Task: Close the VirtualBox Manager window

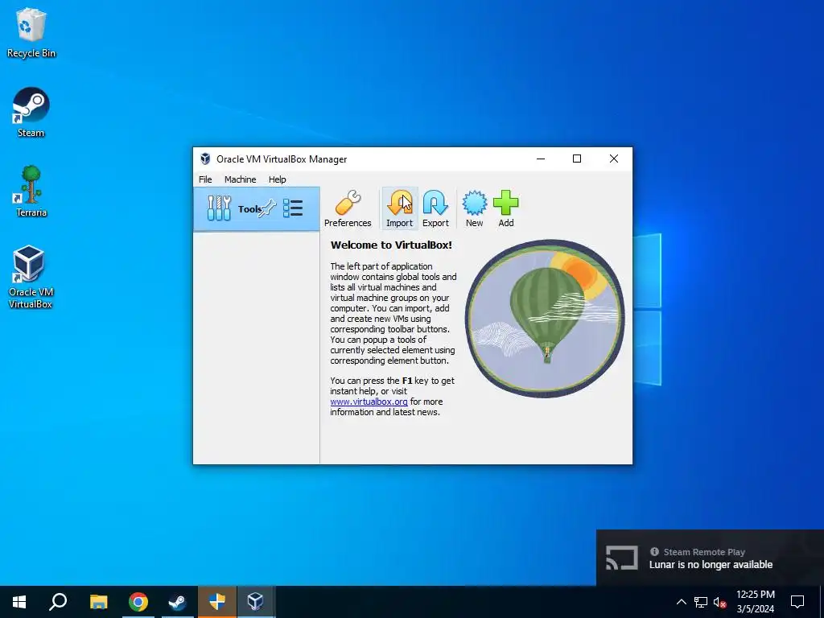Action: pos(614,159)
